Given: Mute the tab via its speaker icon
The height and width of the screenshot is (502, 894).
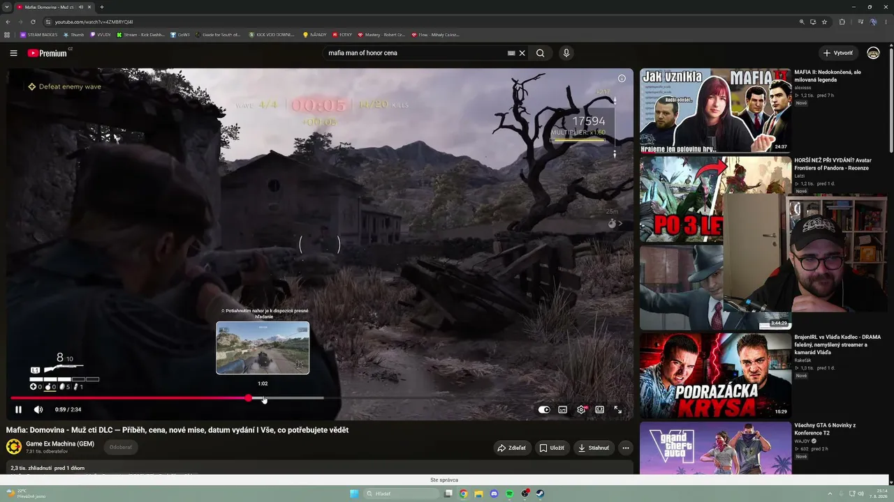Looking at the screenshot, I should point(81,7).
